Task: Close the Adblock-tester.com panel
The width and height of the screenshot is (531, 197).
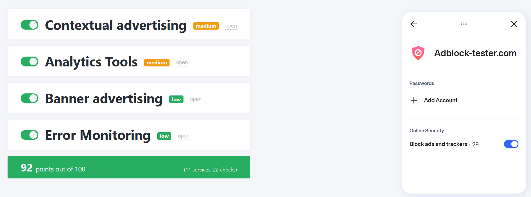Action: pyautogui.click(x=514, y=24)
